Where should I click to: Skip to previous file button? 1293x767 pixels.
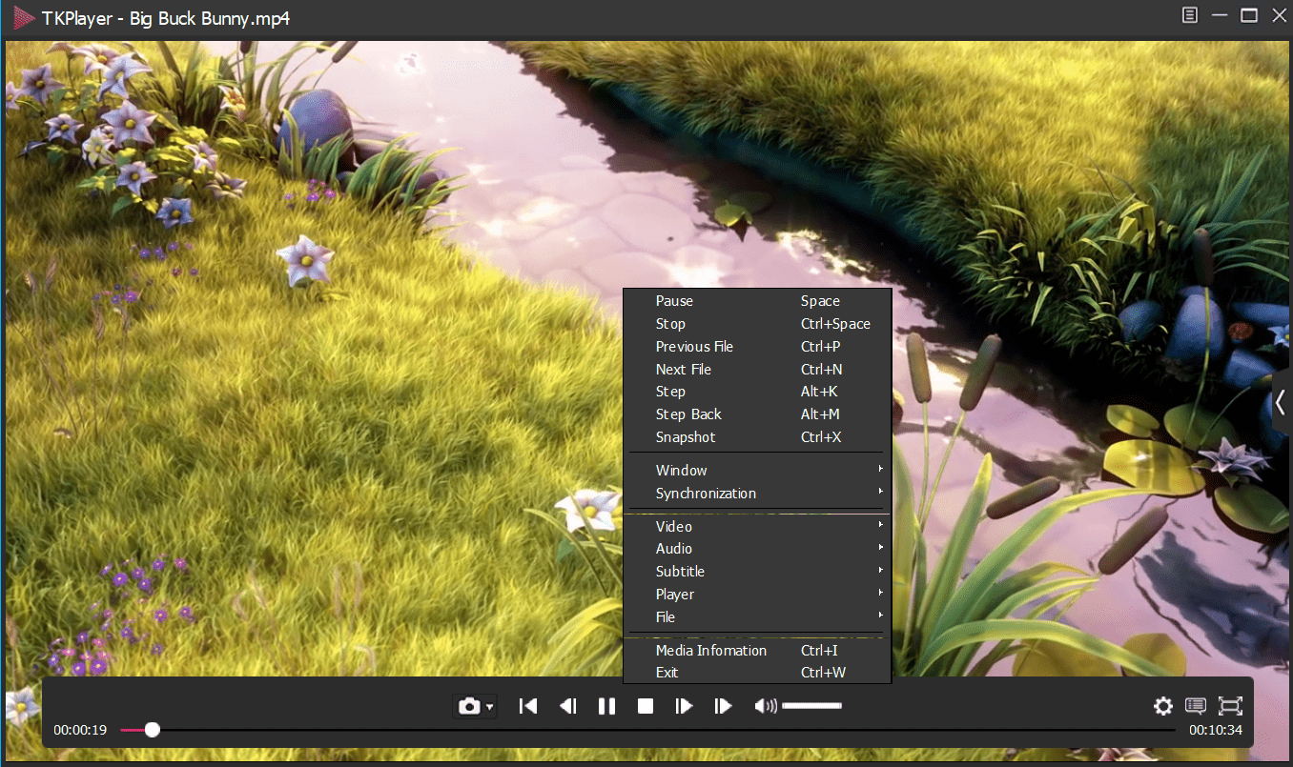point(527,706)
